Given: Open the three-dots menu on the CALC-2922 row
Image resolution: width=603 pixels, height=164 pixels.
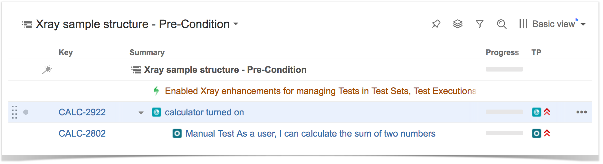Looking at the screenshot, I should click(x=581, y=112).
